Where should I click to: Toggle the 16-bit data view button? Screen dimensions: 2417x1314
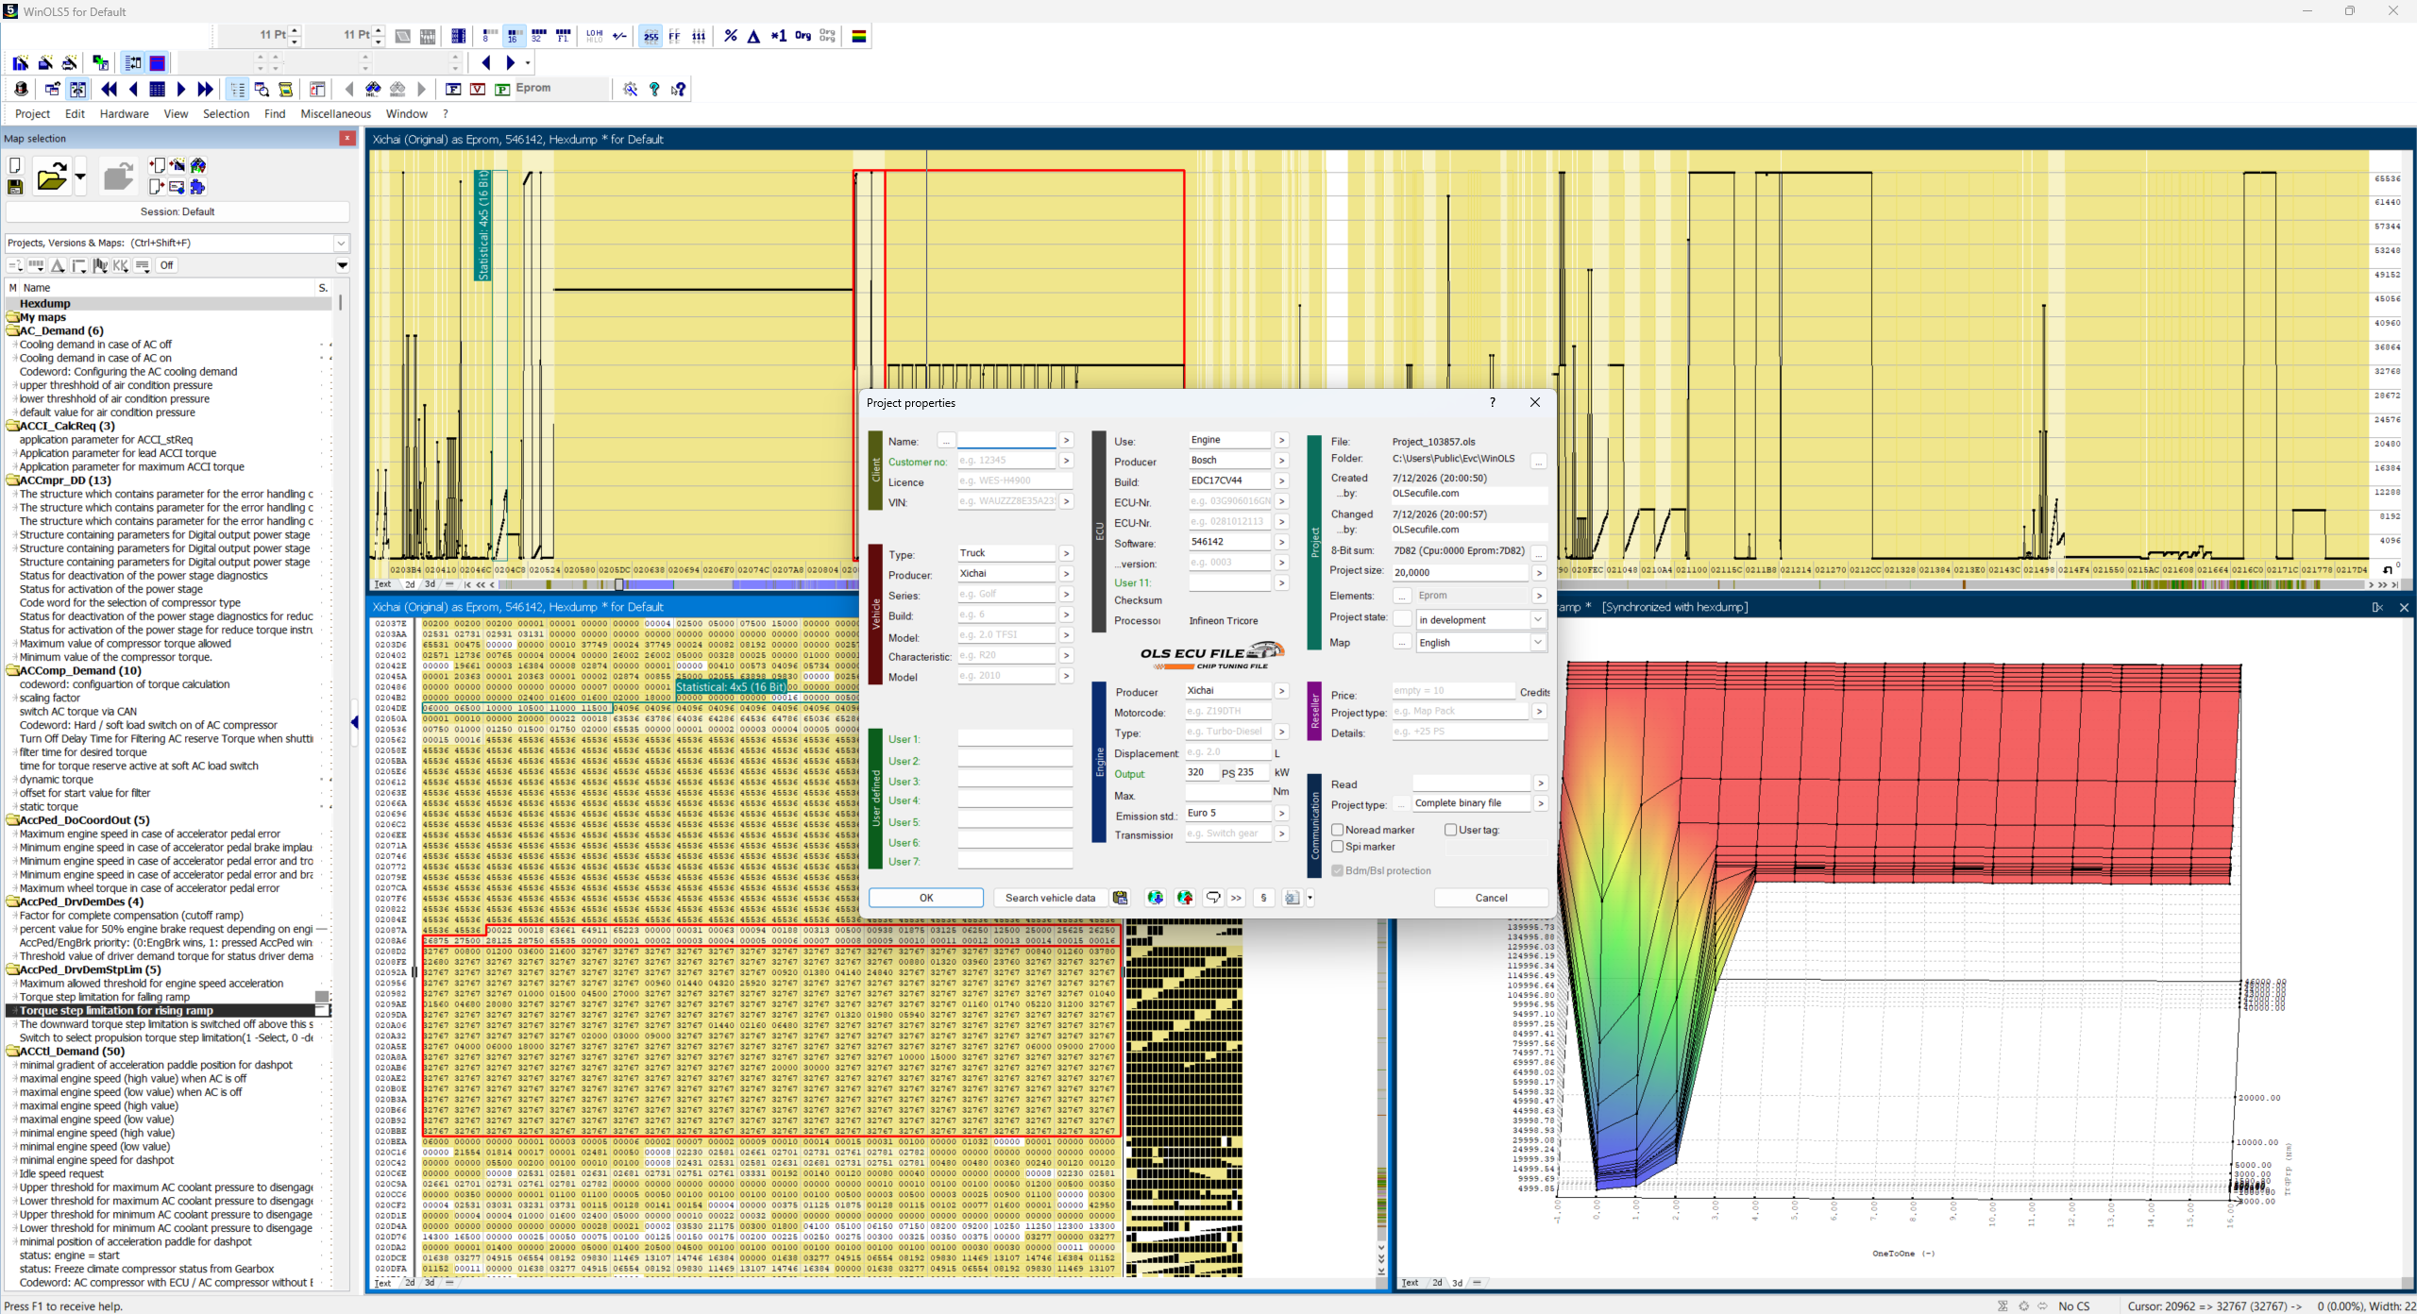513,36
